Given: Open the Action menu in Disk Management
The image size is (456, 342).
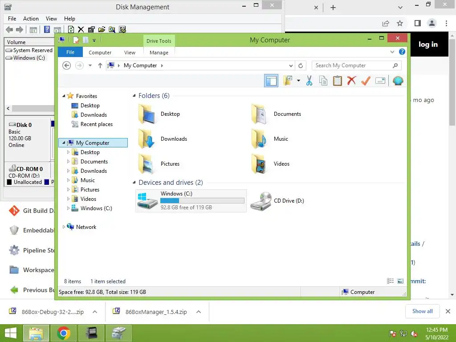Looking at the screenshot, I should [x=31, y=19].
